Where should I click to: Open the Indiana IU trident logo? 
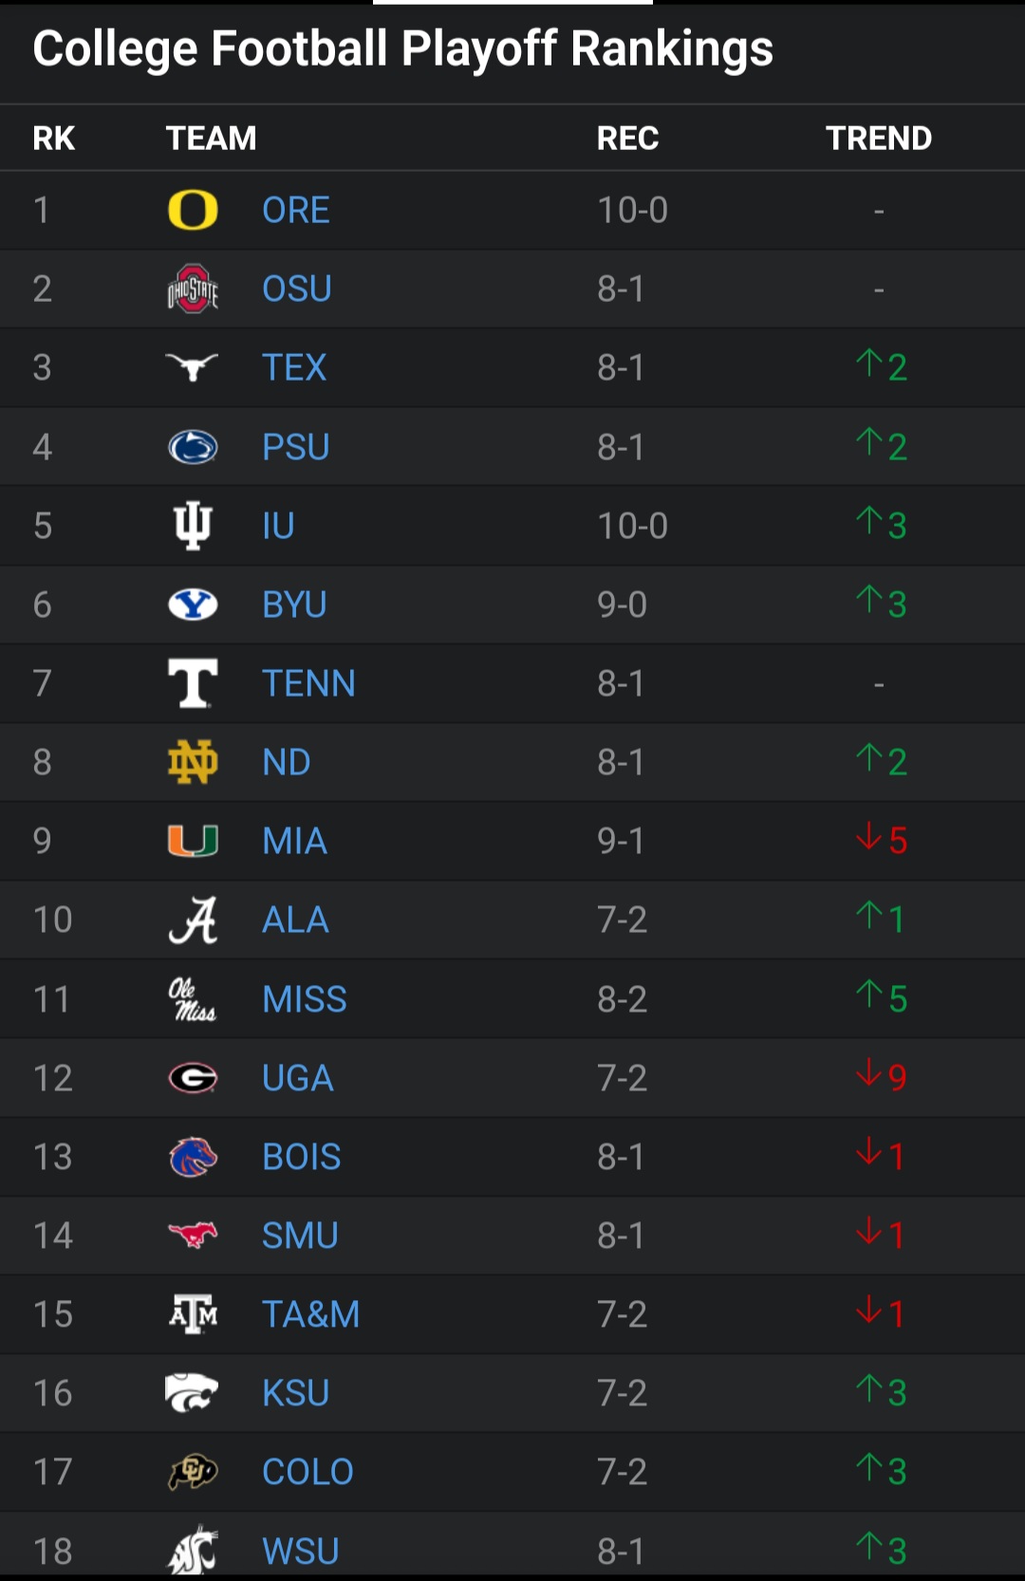[193, 526]
